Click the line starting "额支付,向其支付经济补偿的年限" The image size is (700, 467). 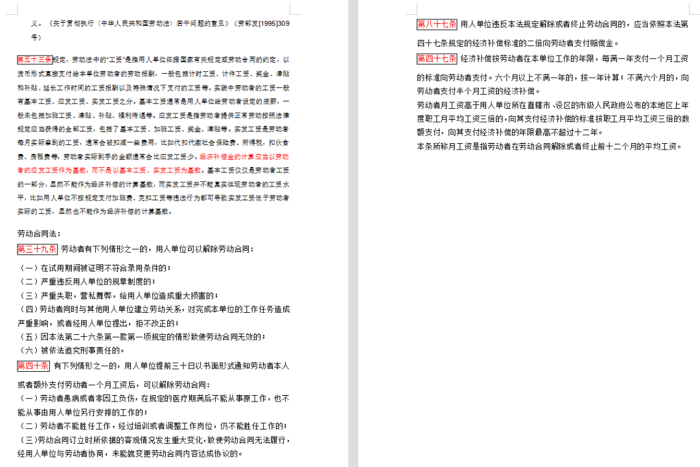click(x=510, y=133)
